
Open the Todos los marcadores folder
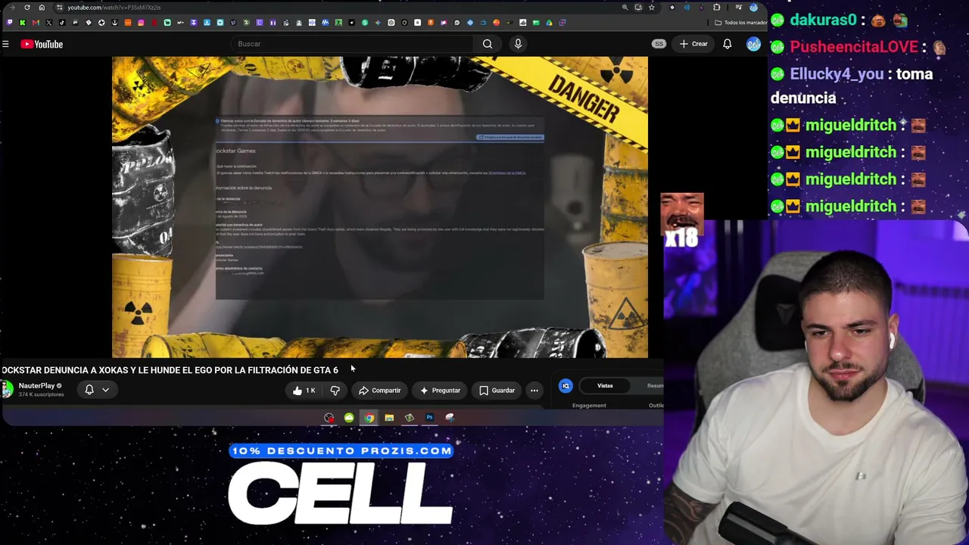740,23
